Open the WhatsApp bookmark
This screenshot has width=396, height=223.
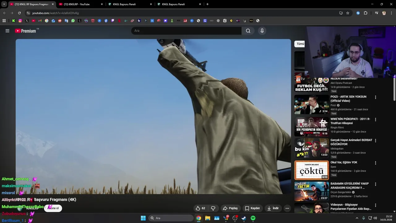(73, 21)
